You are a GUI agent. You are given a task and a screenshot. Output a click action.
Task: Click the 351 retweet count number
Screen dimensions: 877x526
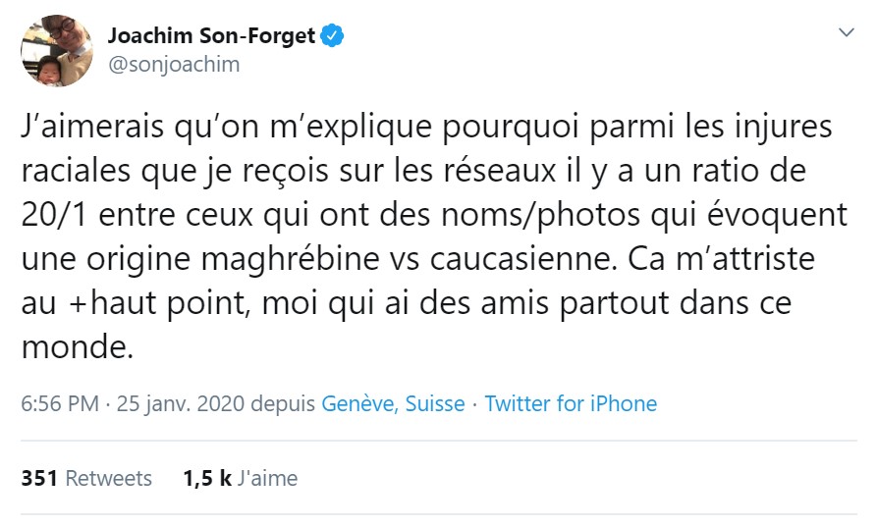tap(39, 479)
